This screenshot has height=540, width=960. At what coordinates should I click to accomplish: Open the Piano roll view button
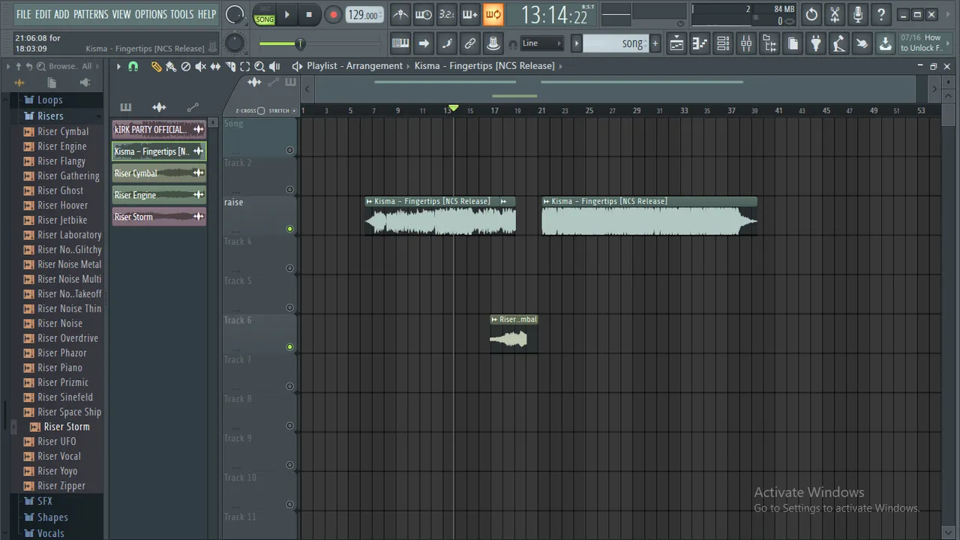coord(700,43)
